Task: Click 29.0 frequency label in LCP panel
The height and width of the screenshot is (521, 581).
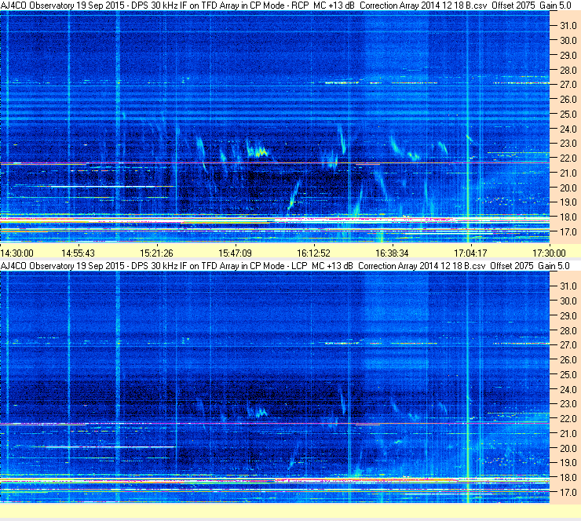Action: tap(568, 316)
